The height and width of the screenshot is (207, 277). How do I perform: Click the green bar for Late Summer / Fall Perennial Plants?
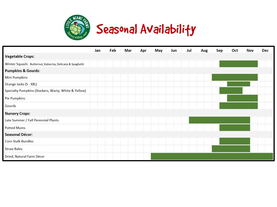[219, 120]
